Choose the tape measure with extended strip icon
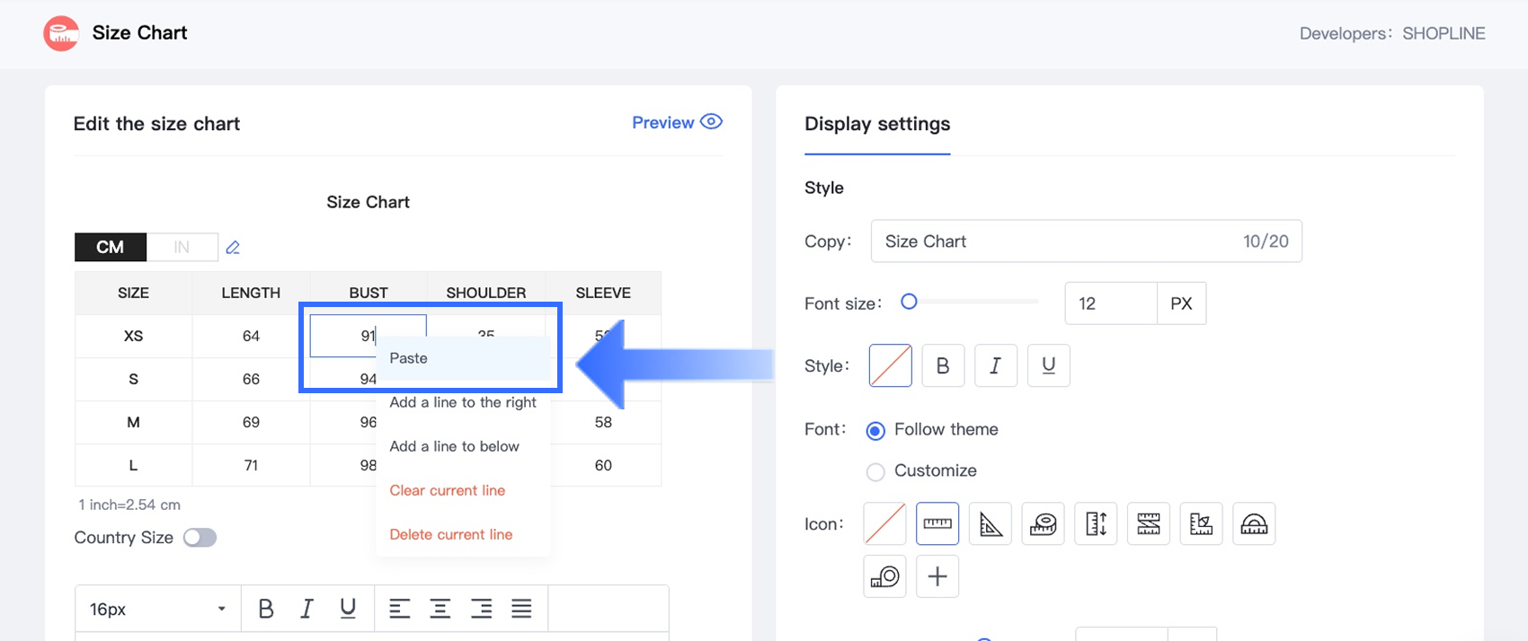This screenshot has width=1528, height=641. click(884, 576)
